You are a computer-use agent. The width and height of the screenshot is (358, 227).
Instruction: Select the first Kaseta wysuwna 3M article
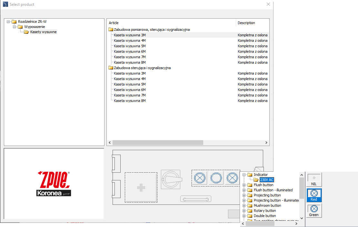click(130, 35)
